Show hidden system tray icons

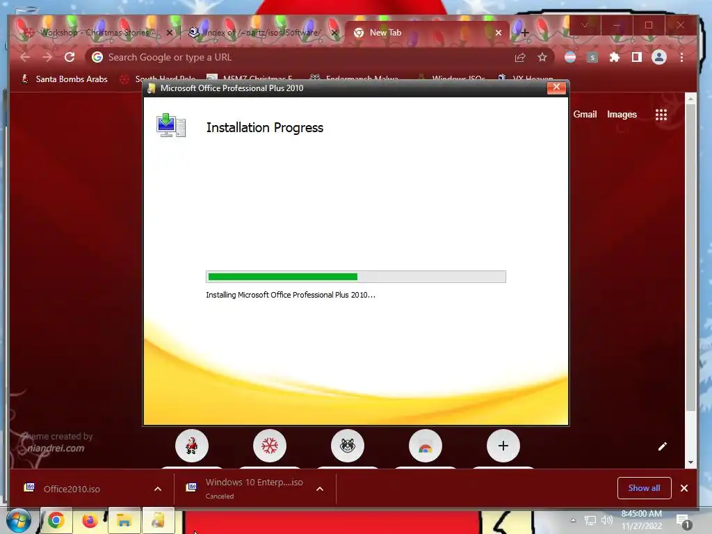(x=573, y=520)
